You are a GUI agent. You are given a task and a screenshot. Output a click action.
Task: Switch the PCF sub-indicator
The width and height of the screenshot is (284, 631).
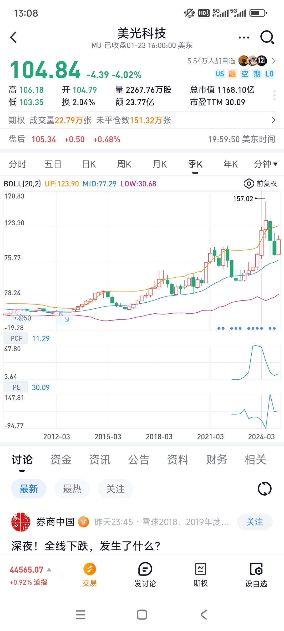(16, 338)
